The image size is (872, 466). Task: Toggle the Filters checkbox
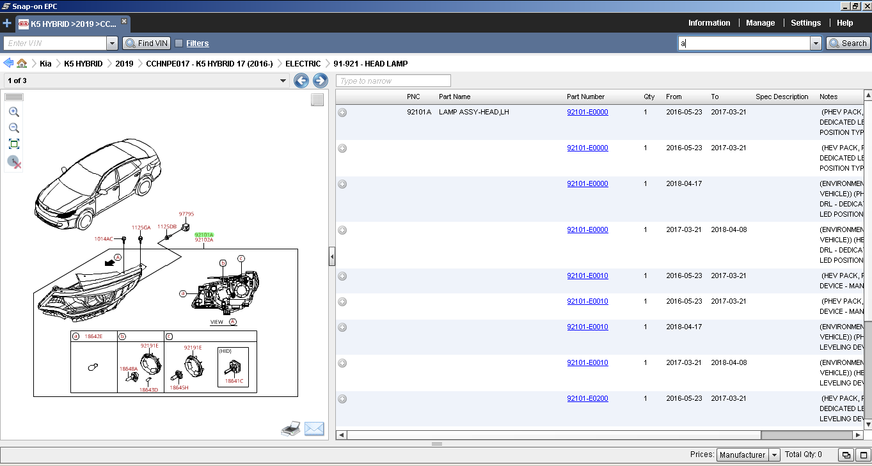tap(179, 43)
